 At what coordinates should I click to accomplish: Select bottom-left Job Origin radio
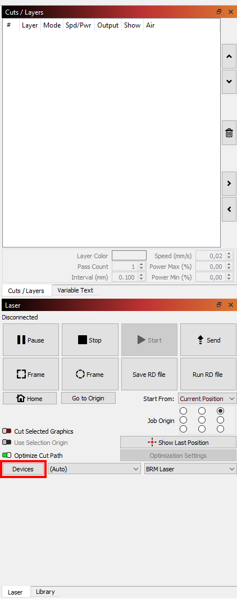click(x=183, y=429)
